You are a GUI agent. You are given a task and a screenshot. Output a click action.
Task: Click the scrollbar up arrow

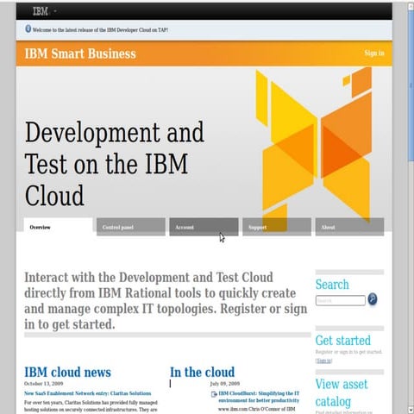(x=411, y=6)
